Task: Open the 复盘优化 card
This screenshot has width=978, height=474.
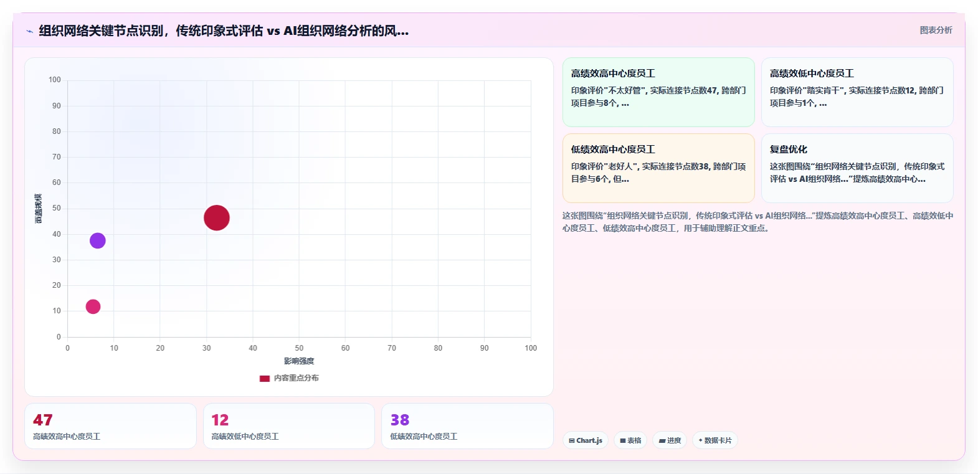Action: (857, 168)
